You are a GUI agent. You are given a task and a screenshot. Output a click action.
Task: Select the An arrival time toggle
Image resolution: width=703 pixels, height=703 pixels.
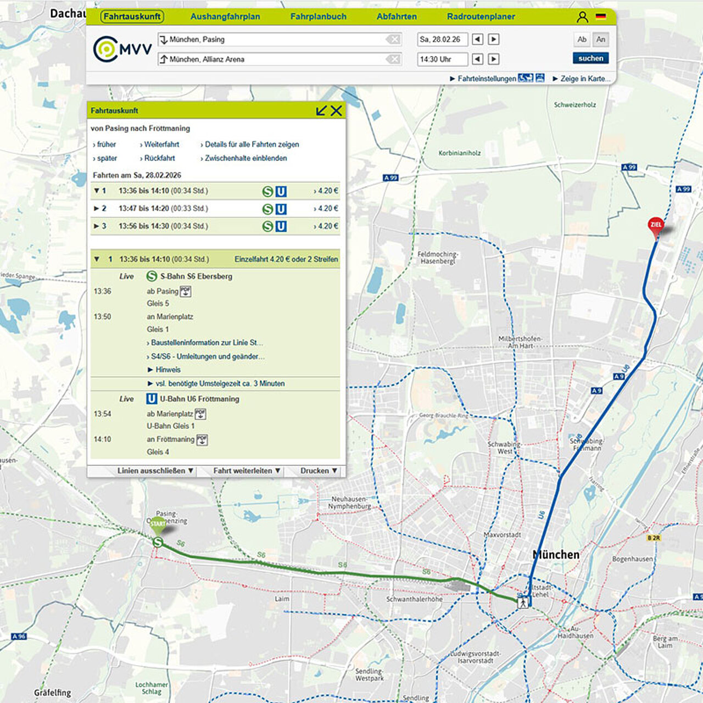601,40
